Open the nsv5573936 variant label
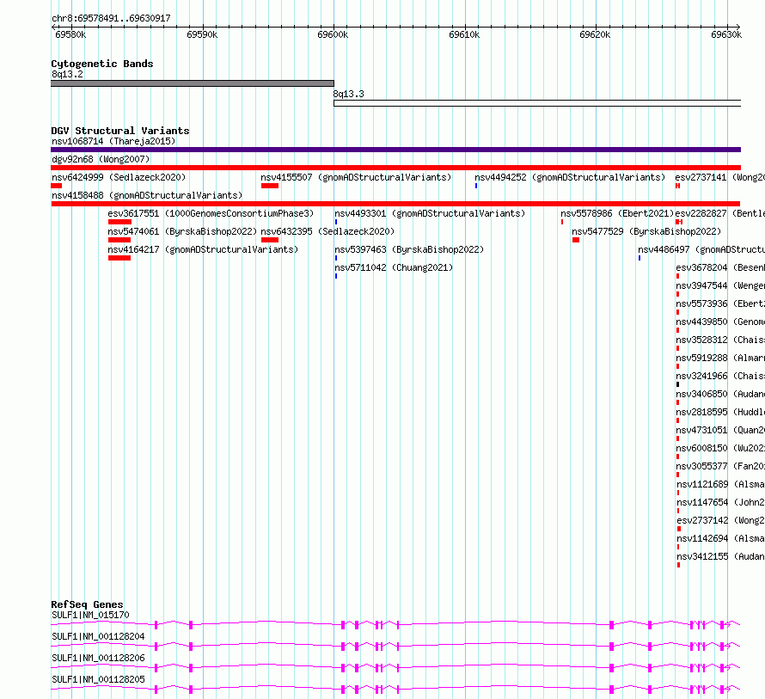The image size is (765, 699). coord(720,304)
